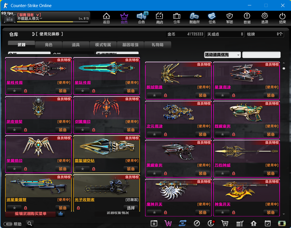Click the blue thumbs-up icon
291x228 pixels.
[61, 214]
